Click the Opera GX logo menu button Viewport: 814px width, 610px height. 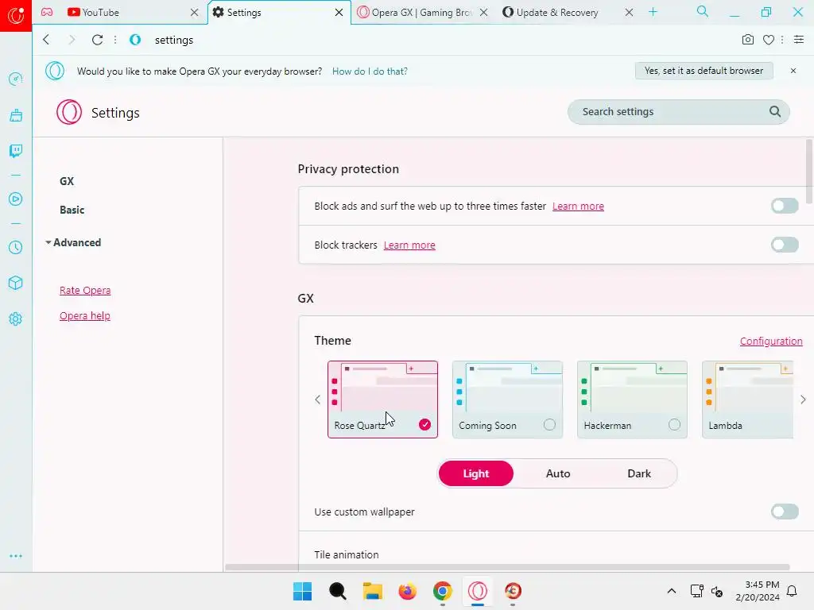coord(16,16)
